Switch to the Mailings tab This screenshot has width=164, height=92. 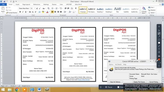(46, 4)
